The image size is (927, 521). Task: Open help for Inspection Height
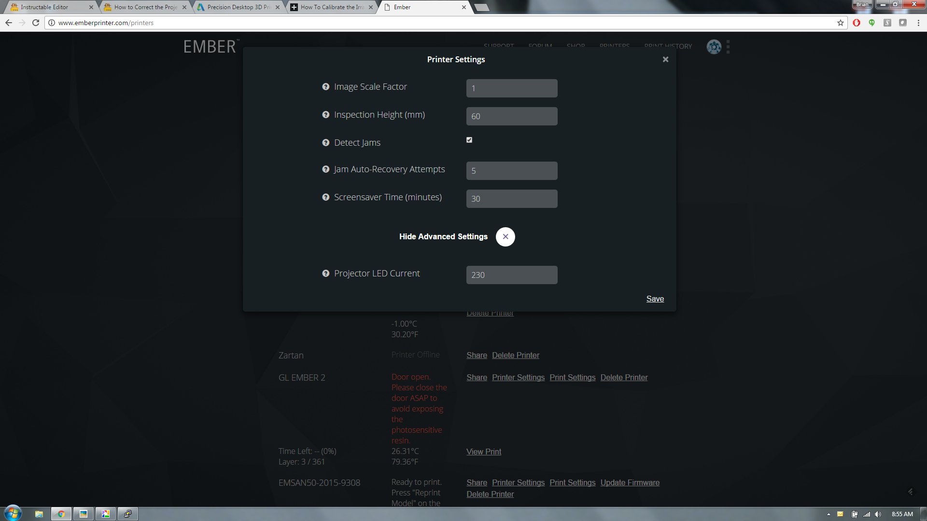point(325,115)
